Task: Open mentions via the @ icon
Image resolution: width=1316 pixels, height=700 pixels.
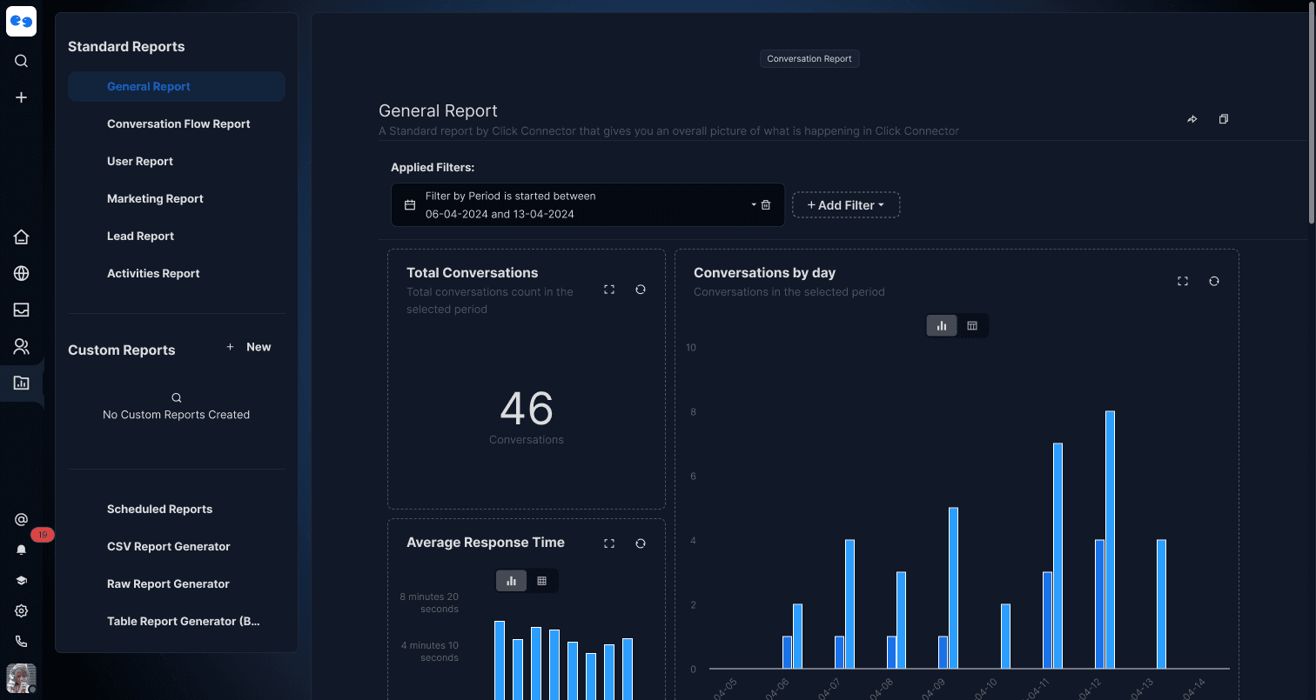Action: 22,519
